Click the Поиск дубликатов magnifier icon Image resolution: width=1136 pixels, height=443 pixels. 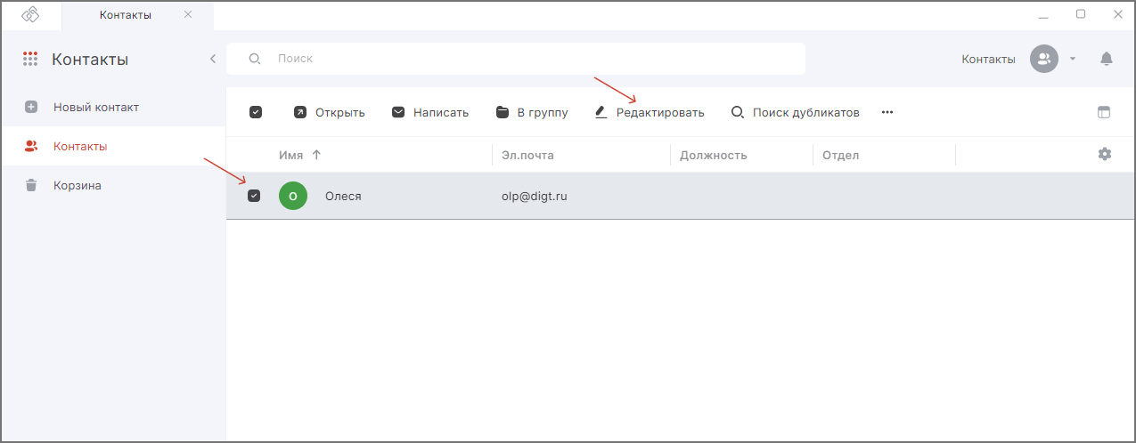click(x=738, y=112)
